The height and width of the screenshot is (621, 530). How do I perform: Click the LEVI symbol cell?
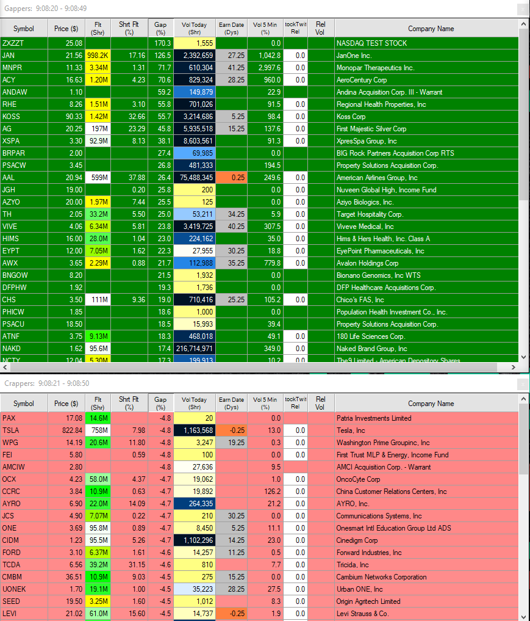(24, 614)
